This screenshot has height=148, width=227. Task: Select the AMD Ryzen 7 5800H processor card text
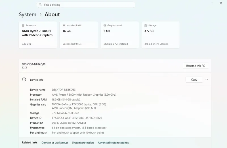point(37,33)
